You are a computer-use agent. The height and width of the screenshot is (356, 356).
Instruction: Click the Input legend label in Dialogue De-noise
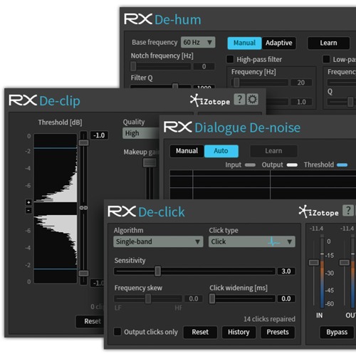click(233, 164)
